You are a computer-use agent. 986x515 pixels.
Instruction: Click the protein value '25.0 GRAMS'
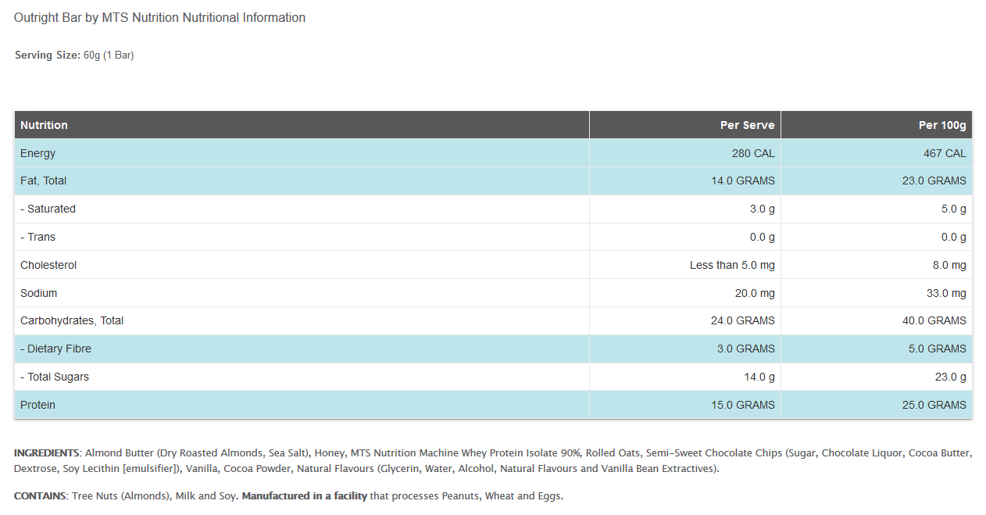(x=934, y=405)
